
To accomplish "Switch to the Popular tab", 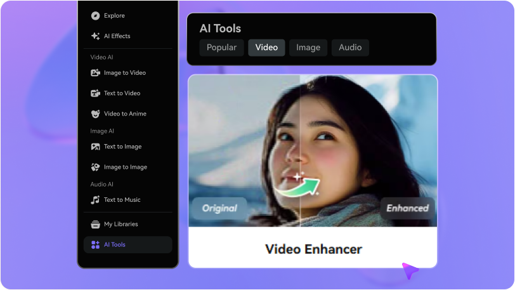I will coord(221,48).
